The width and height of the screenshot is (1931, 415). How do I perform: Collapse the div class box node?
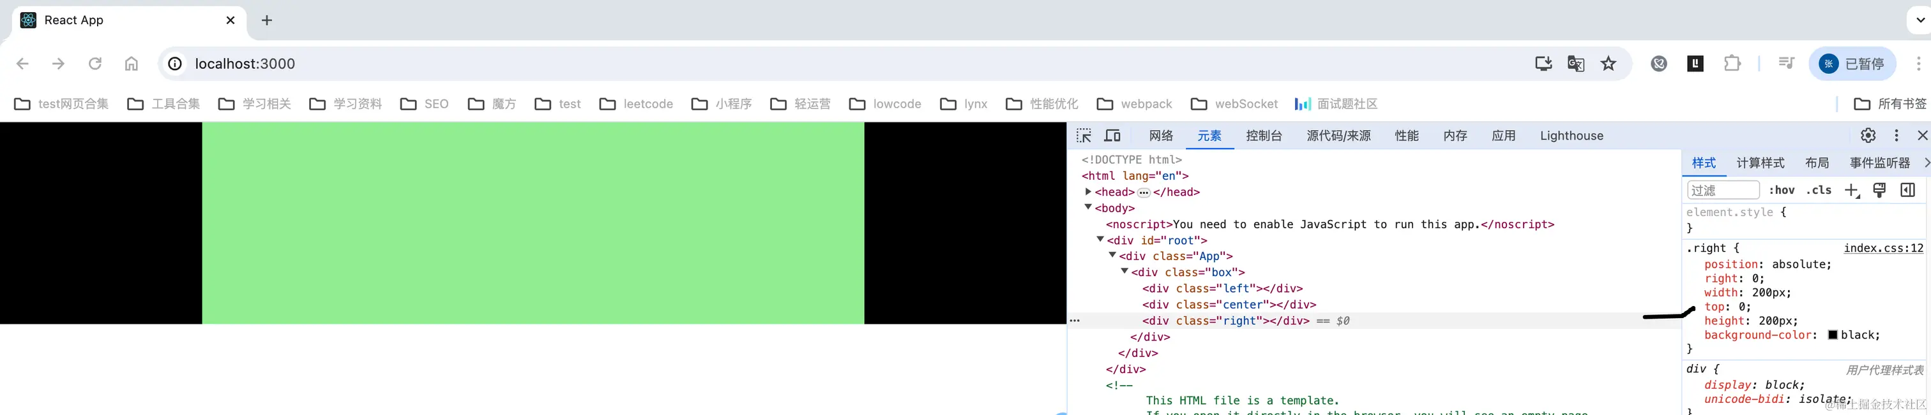1125,272
